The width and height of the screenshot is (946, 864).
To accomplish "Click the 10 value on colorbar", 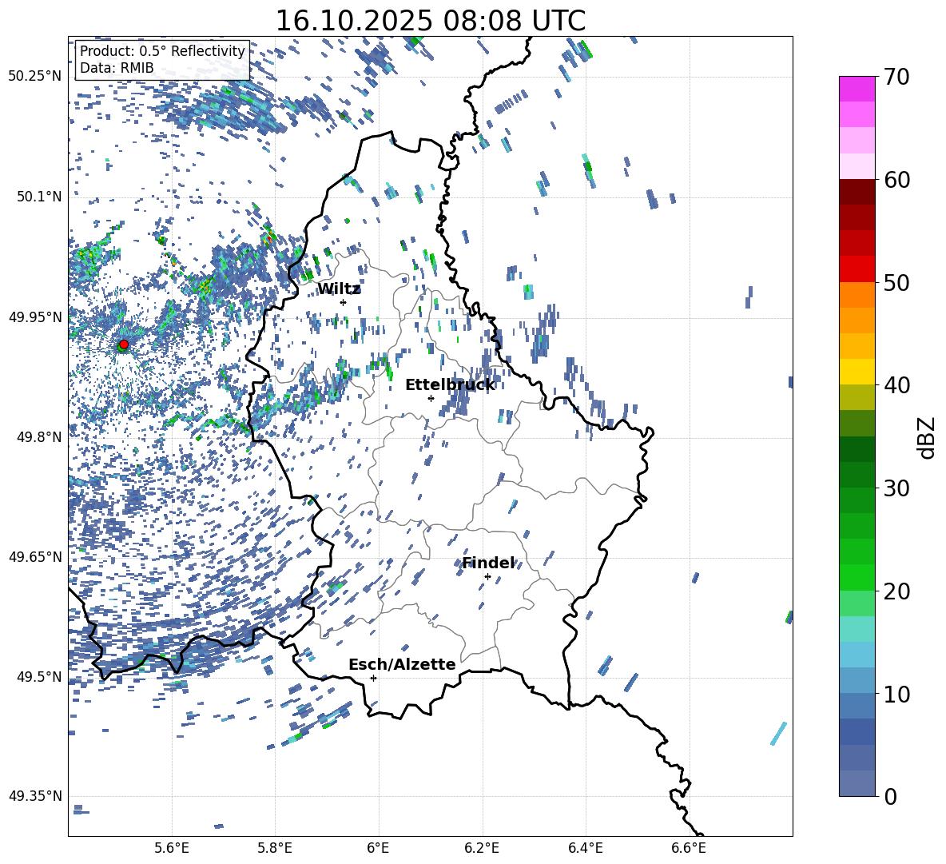I will (896, 695).
